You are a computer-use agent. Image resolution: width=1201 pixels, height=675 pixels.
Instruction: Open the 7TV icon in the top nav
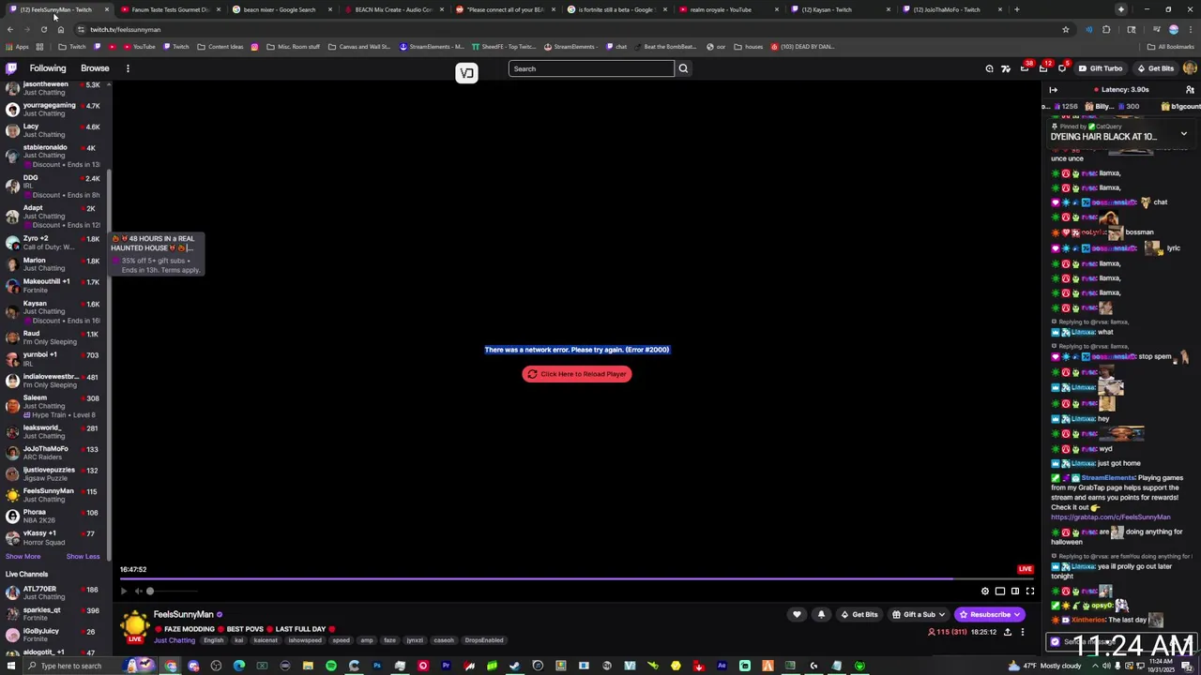1006,68
